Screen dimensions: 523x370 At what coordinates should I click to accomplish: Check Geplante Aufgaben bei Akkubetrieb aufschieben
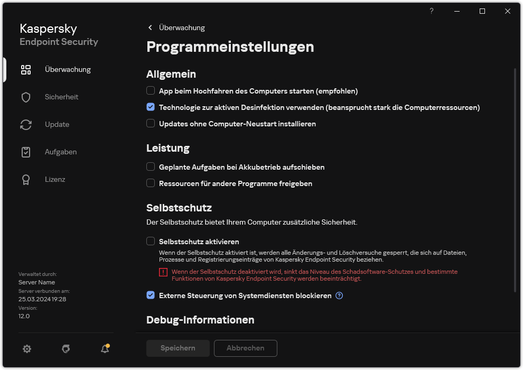click(151, 167)
